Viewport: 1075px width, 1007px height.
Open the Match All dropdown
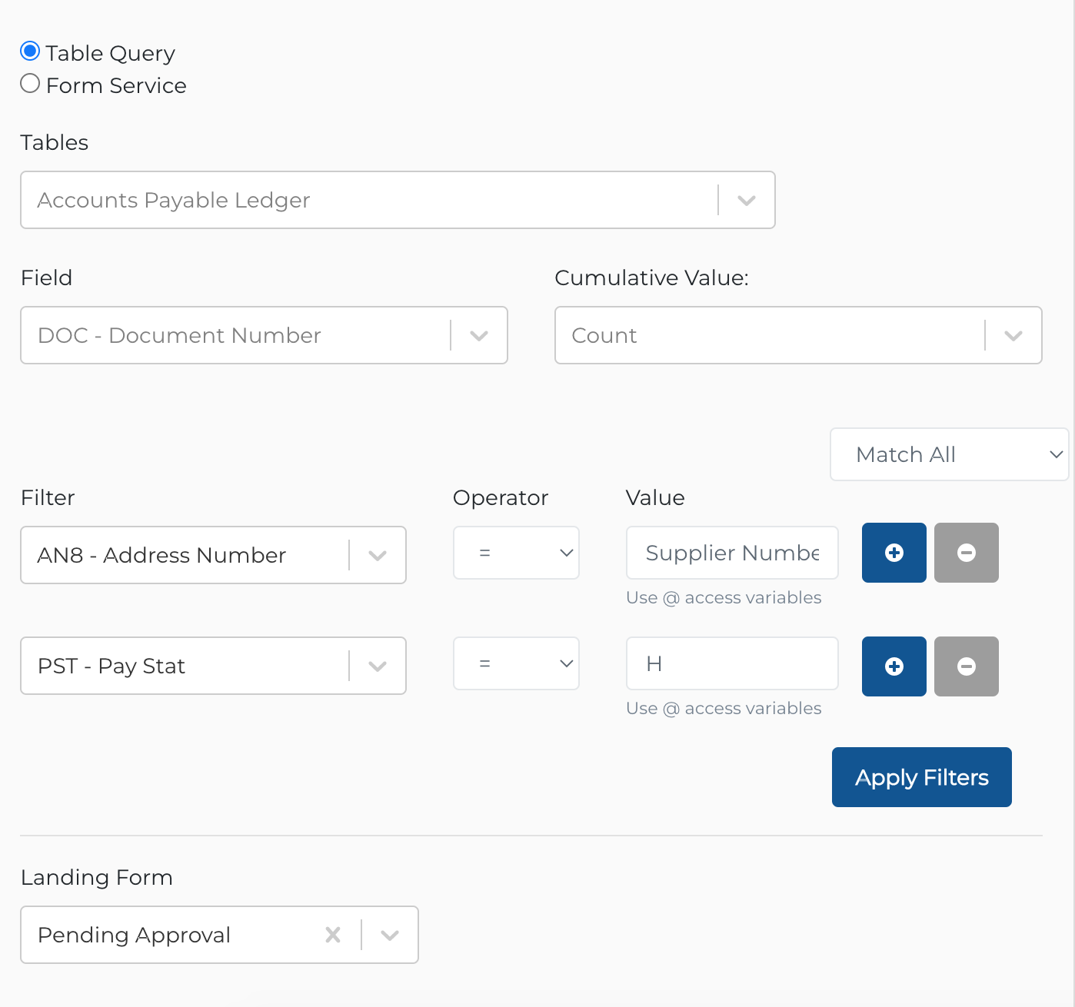pos(950,454)
